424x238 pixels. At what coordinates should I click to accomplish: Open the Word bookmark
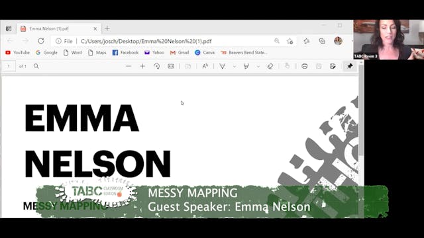72,53
